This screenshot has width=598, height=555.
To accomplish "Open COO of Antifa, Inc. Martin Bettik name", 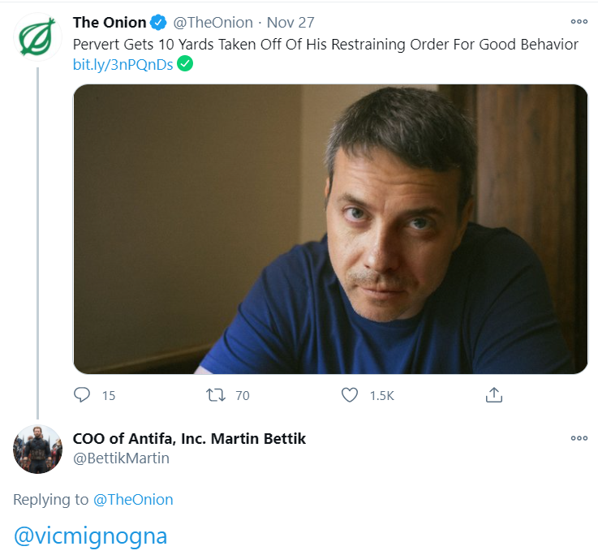I will point(189,439).
